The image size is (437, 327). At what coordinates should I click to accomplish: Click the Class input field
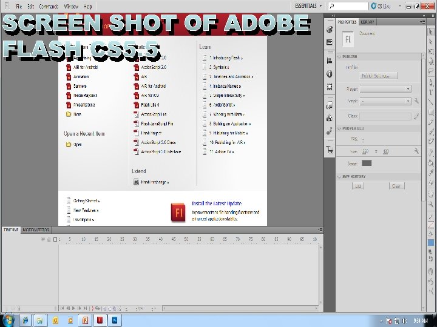coord(385,116)
